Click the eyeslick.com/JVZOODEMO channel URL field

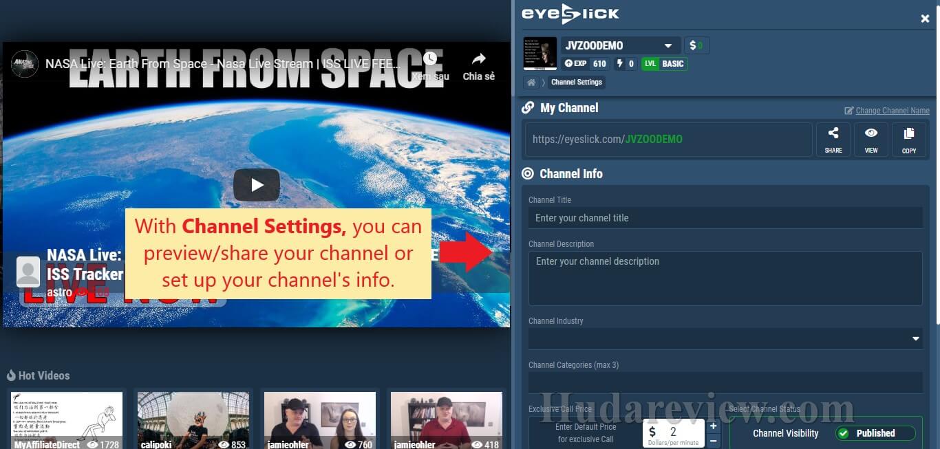point(669,140)
